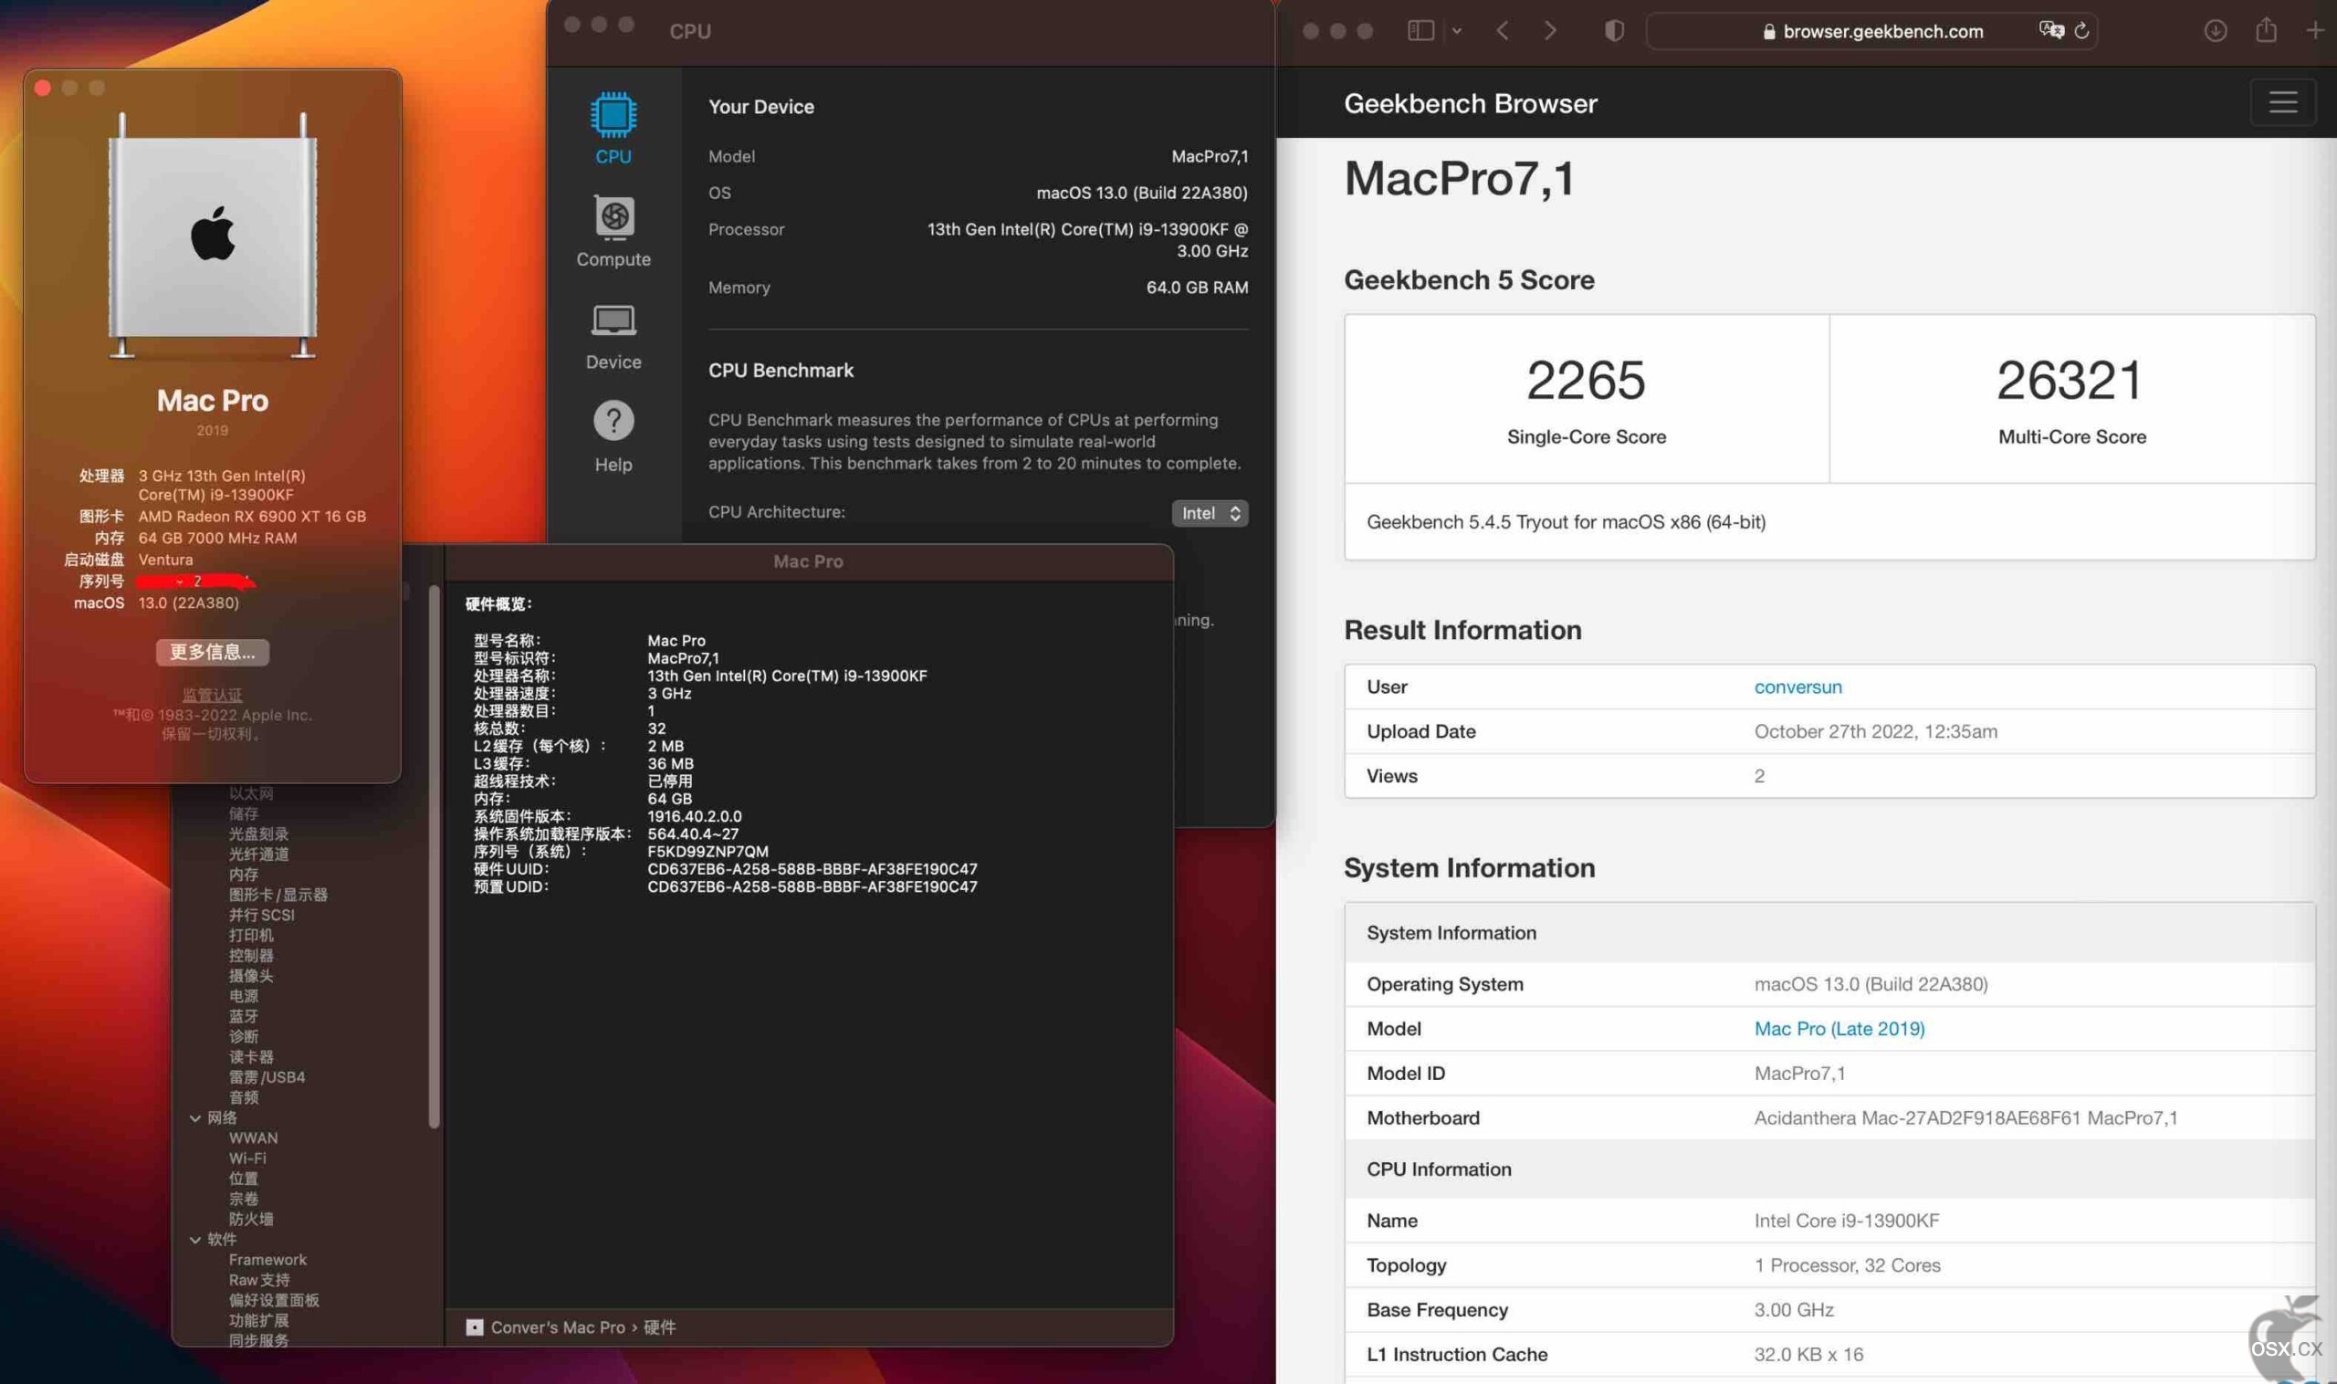Click the 2265 Single-Core Score value
Viewport: 2337px width, 1384px height.
click(x=1586, y=380)
